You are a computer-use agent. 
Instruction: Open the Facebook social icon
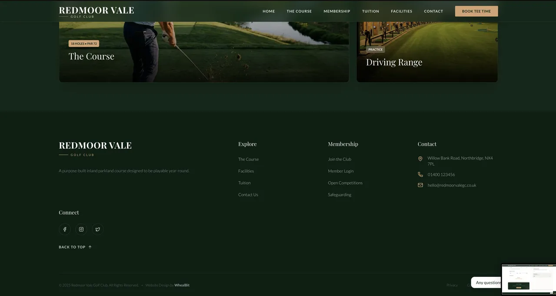pos(65,229)
